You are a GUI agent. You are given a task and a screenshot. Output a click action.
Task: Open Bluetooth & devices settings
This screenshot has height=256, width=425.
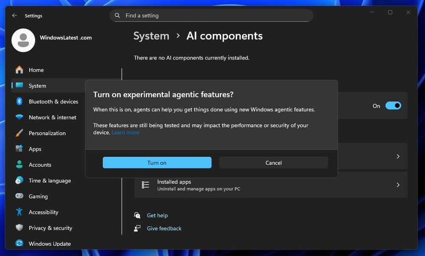click(53, 101)
